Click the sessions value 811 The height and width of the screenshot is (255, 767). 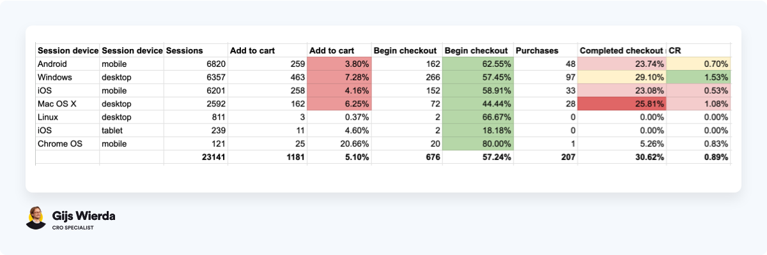coord(196,117)
